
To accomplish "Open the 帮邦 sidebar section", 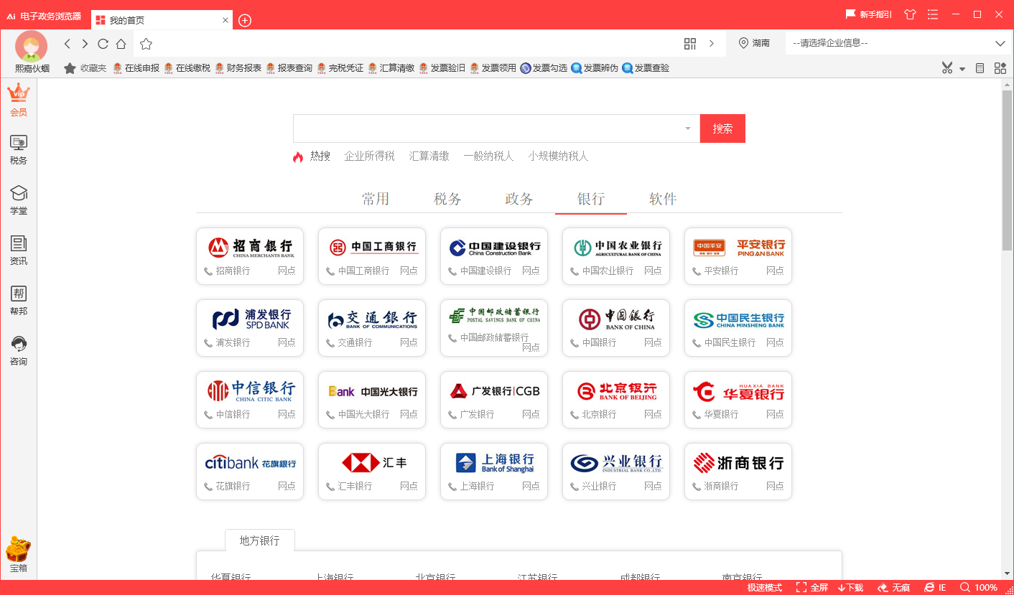I will coord(19,301).
